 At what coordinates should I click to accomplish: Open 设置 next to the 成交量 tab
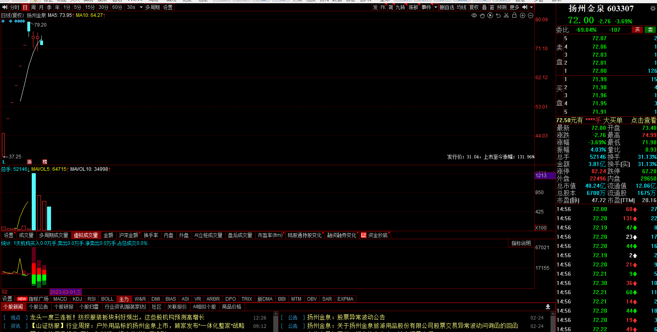[x=9, y=235]
